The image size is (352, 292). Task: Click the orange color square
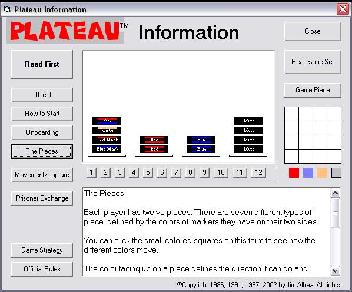click(x=322, y=173)
